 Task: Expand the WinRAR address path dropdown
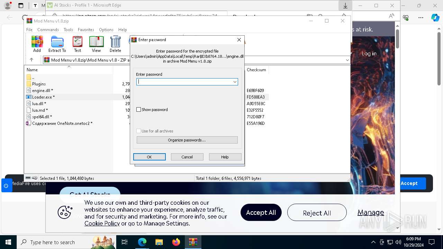click(x=347, y=60)
